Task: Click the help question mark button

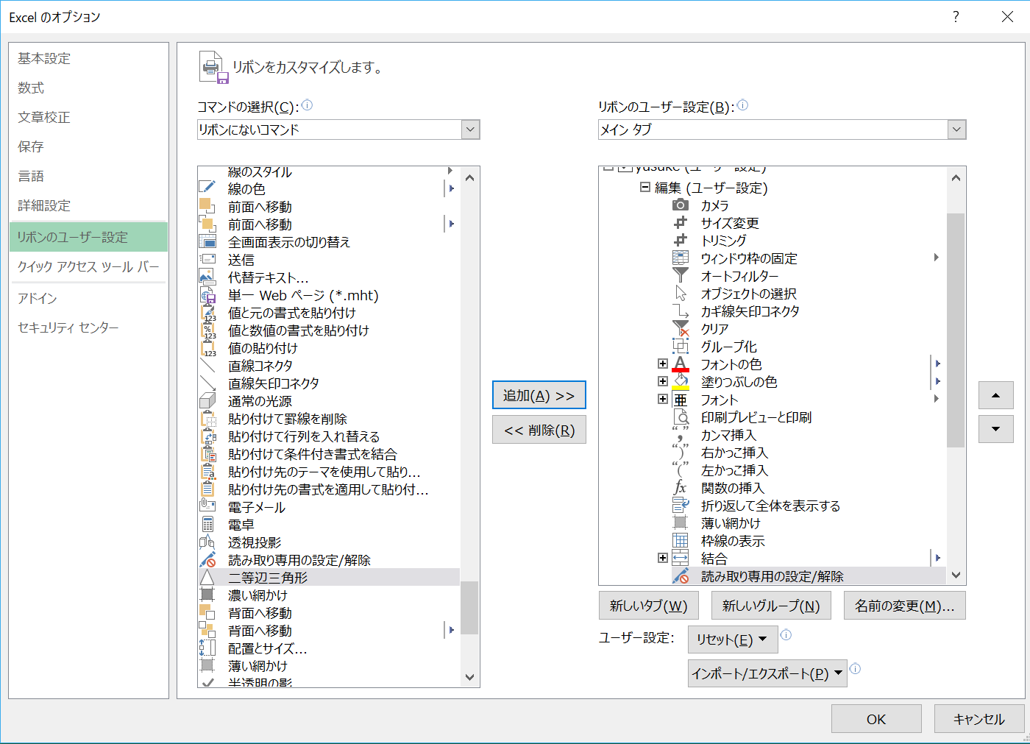Action: [x=956, y=16]
